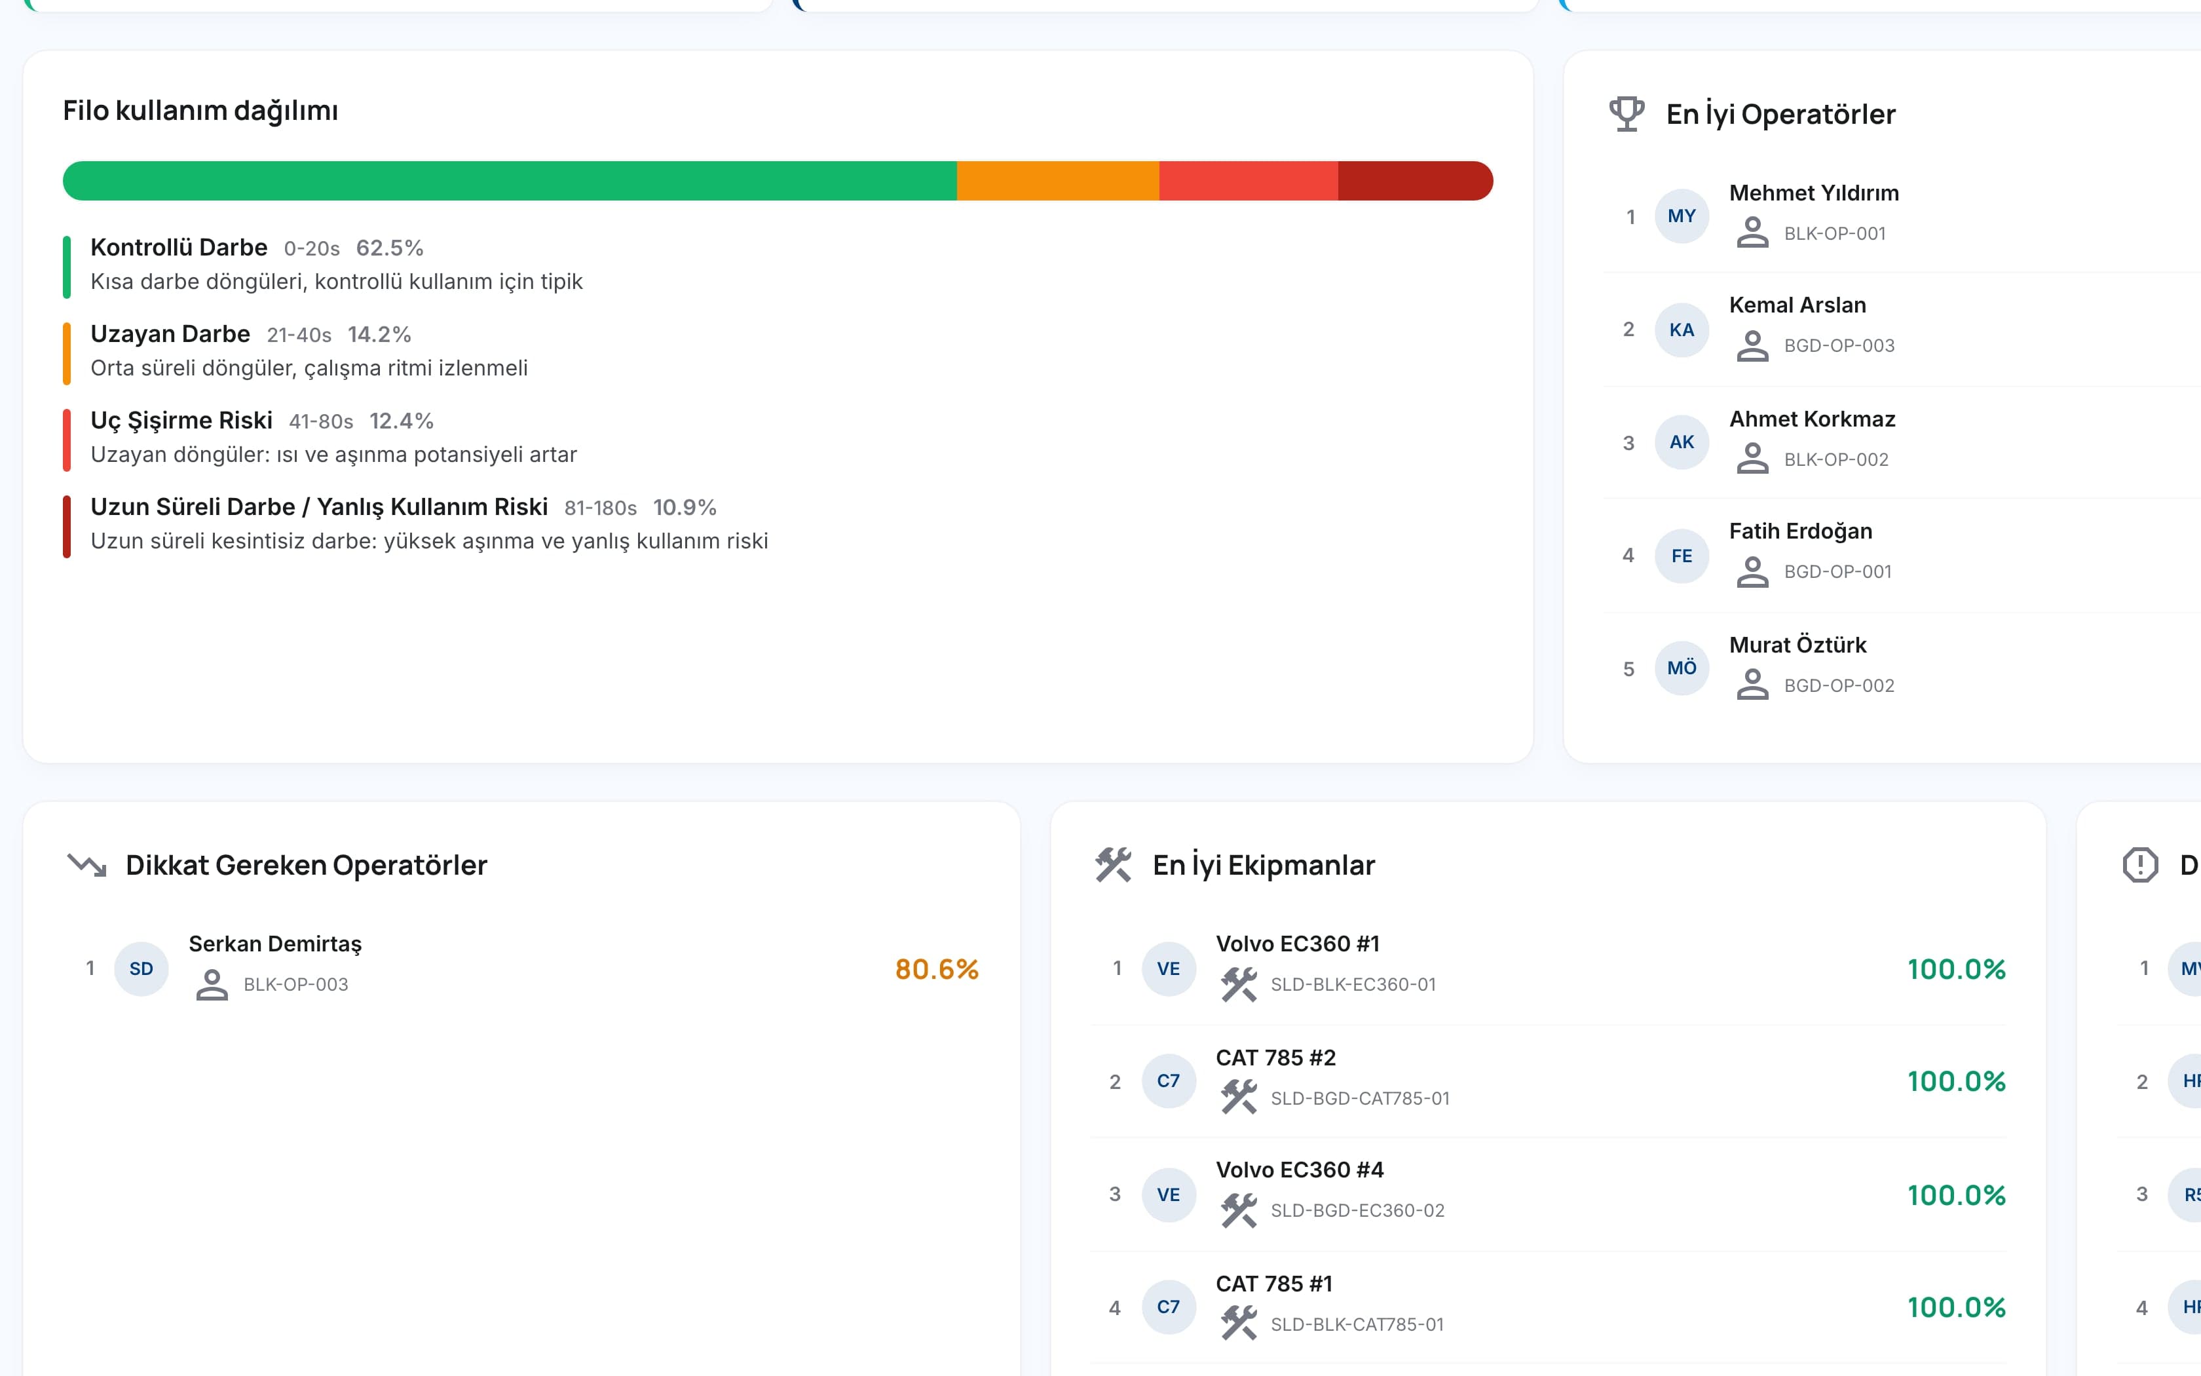Click the C7 avatar for CAT 785 #1
2201x1376 pixels.
(x=1169, y=1307)
